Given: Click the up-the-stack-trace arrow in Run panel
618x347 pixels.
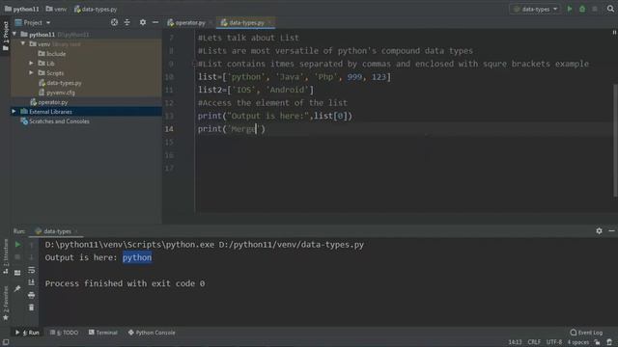Looking at the screenshot, I should click(32, 245).
